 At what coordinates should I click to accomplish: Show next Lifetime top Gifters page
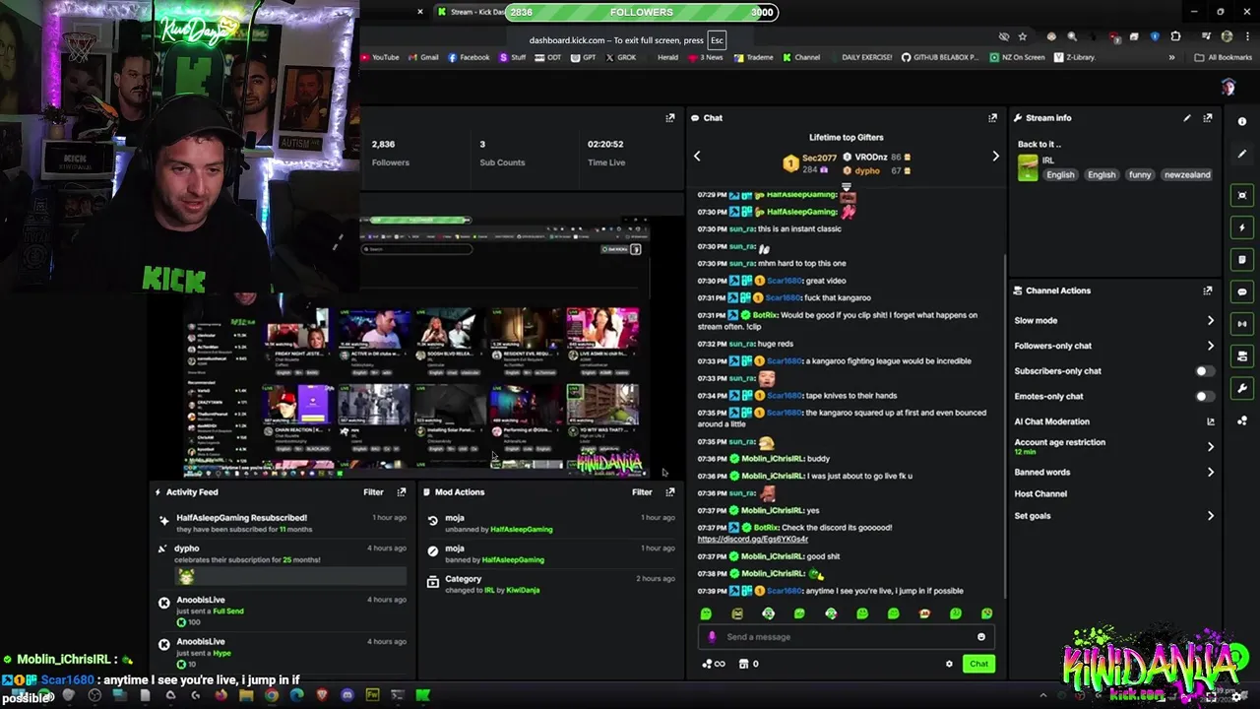pyautogui.click(x=995, y=157)
